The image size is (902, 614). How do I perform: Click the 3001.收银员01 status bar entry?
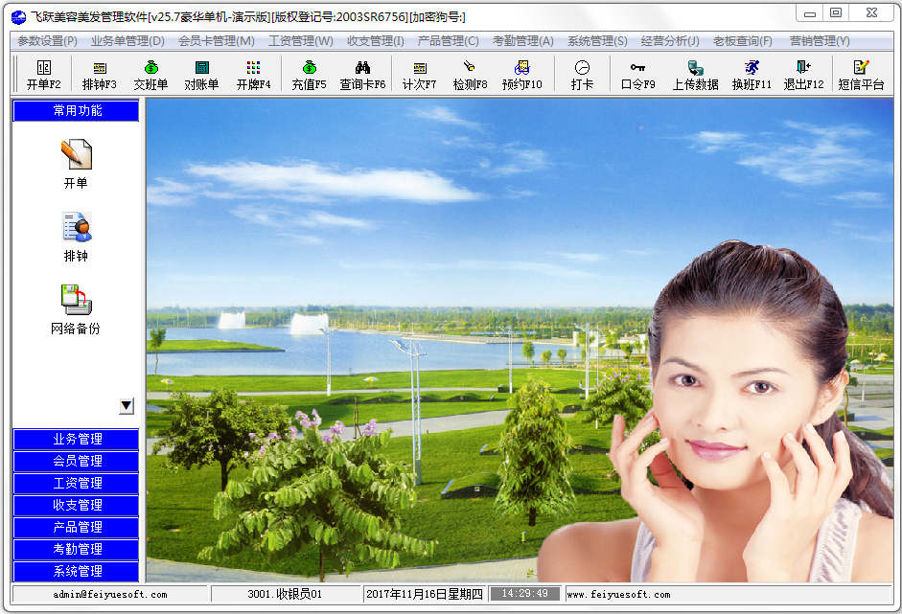coord(285,595)
